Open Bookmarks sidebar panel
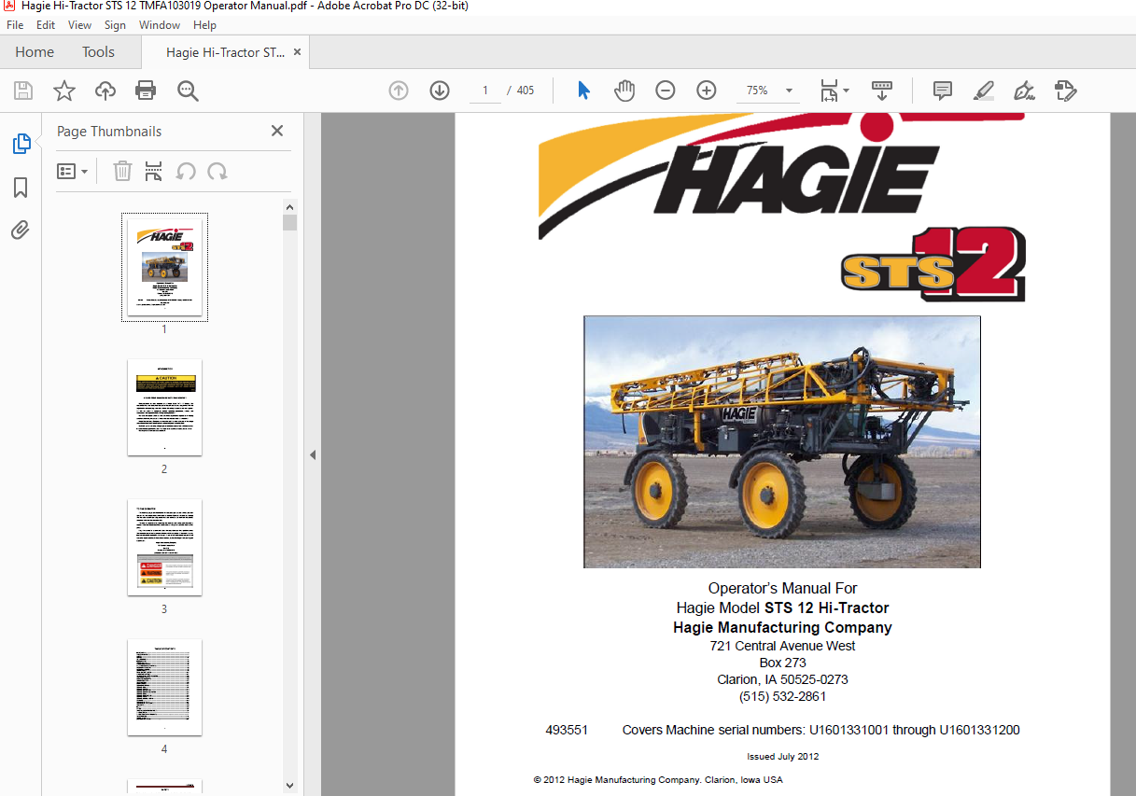Image resolution: width=1136 pixels, height=796 pixels. tap(21, 188)
